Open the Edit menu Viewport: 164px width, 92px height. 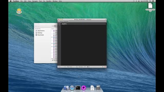(x=25, y=1)
